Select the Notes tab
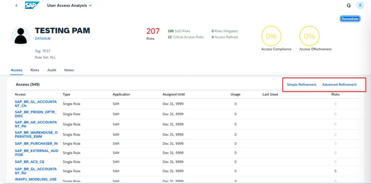 [69, 70]
